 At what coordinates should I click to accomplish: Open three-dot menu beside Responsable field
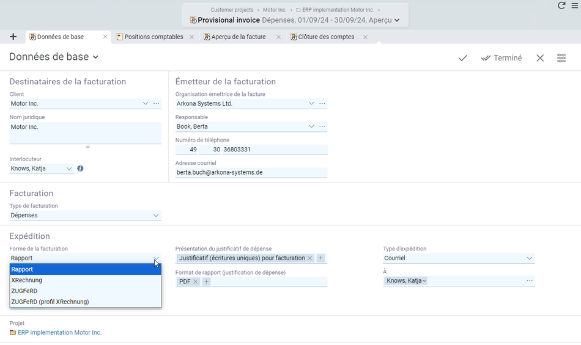click(x=322, y=126)
